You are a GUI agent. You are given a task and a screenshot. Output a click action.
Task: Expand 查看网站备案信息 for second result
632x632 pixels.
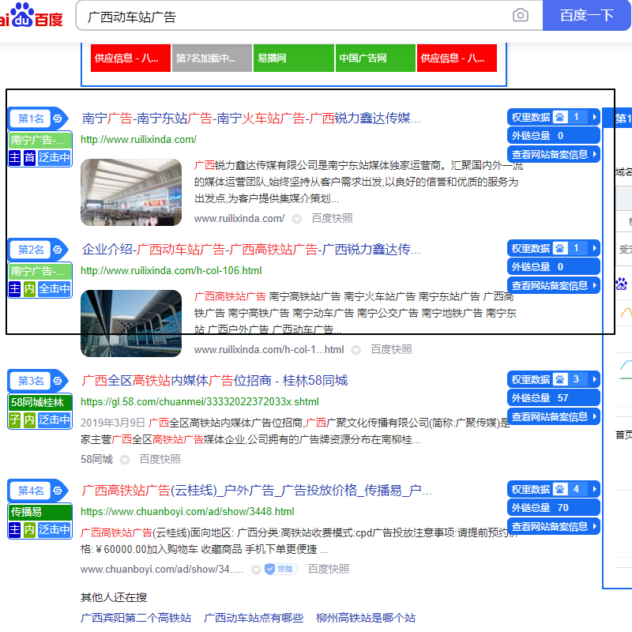click(x=554, y=285)
